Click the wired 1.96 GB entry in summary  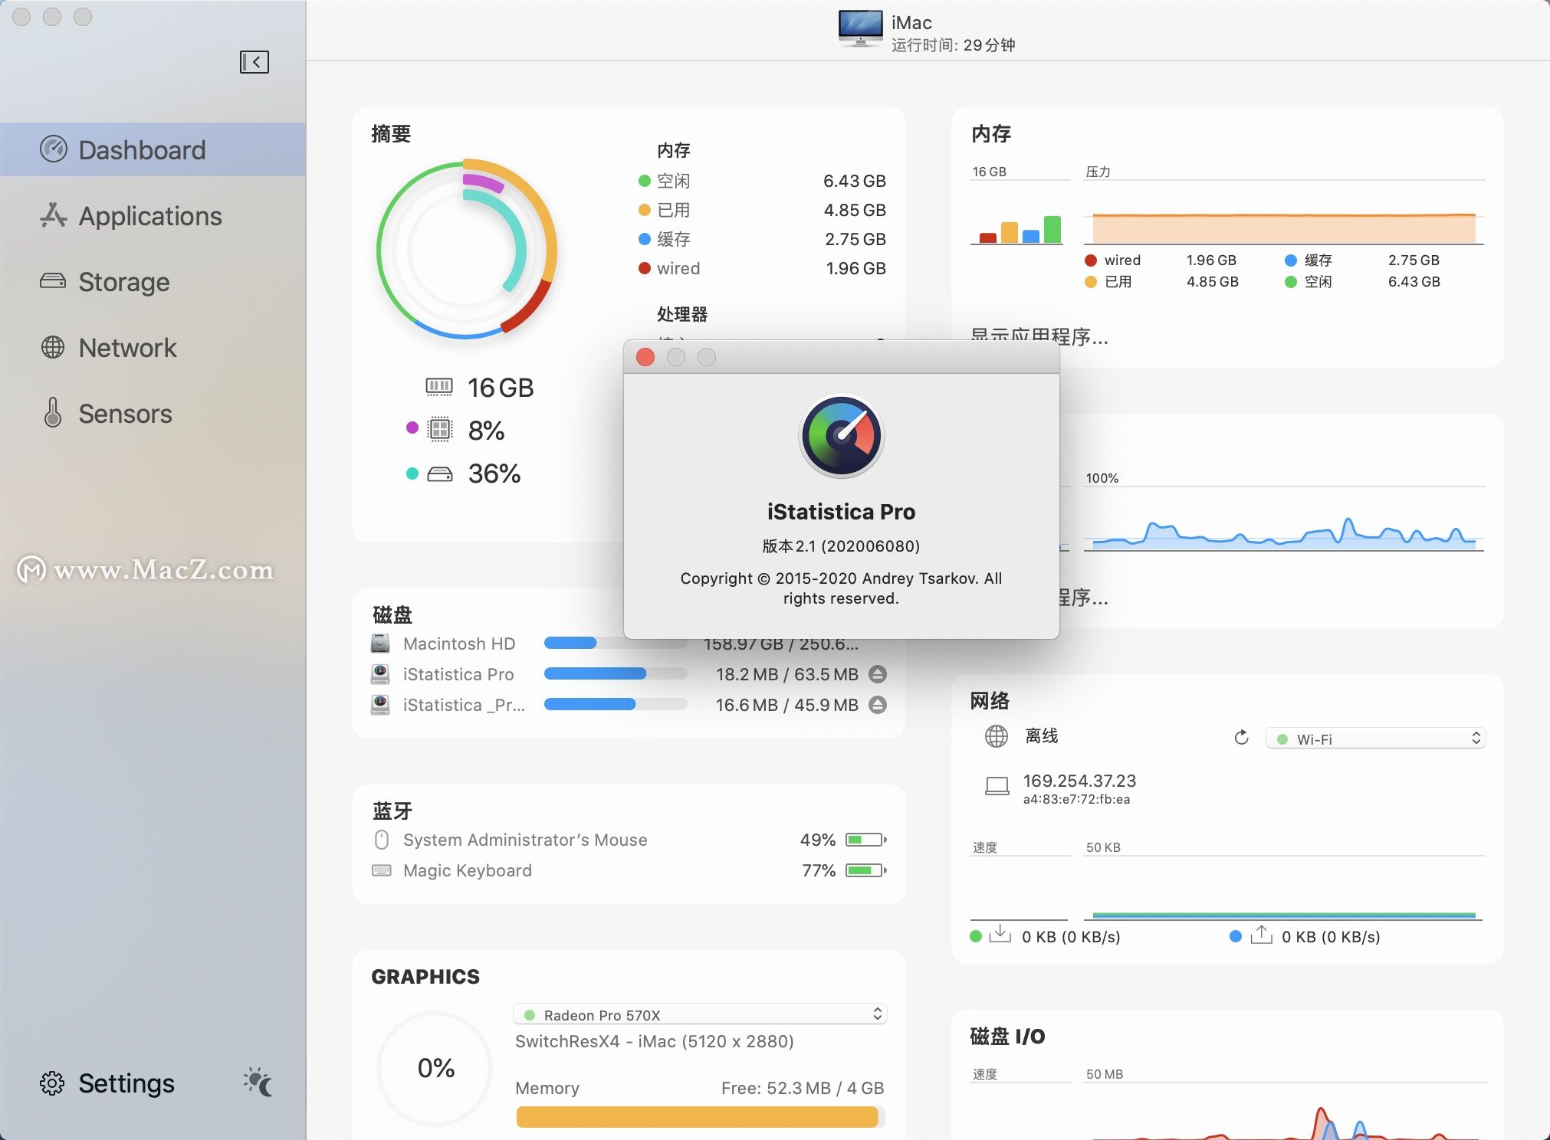(x=762, y=268)
